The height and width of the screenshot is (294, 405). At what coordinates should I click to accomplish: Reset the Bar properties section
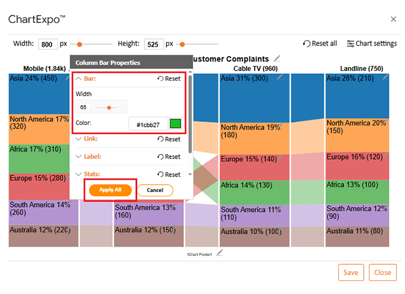(x=168, y=79)
